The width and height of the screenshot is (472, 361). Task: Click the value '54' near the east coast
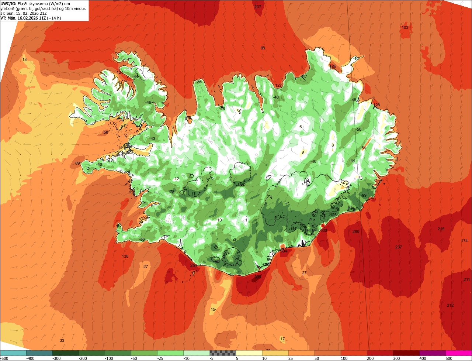click(364, 148)
